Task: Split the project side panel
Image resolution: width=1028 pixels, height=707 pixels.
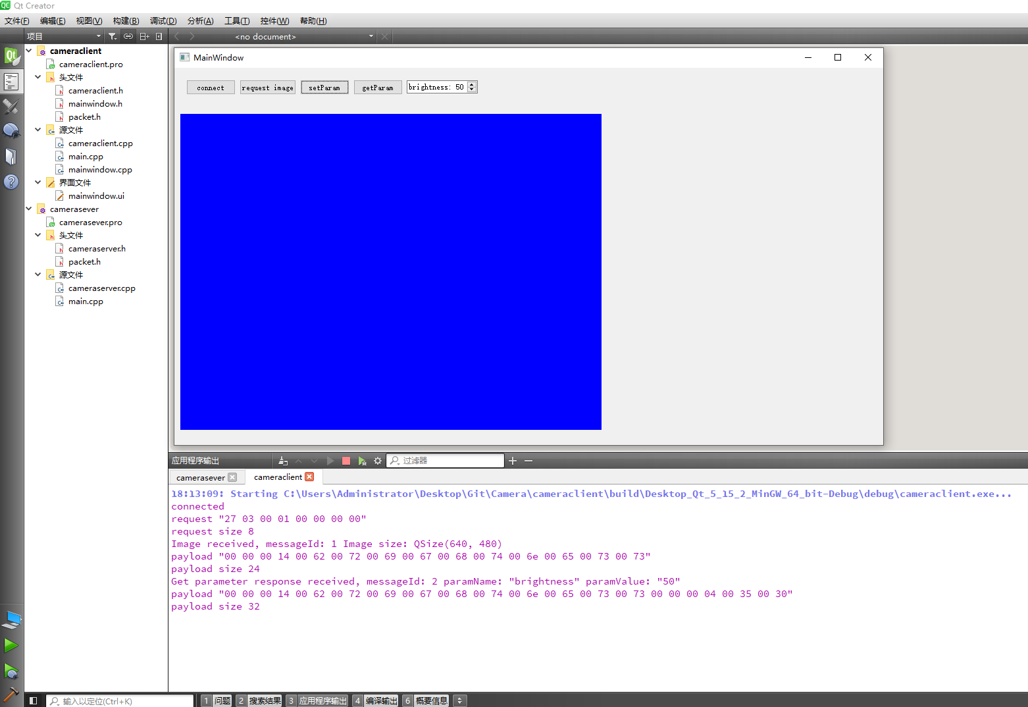Action: 145,36
